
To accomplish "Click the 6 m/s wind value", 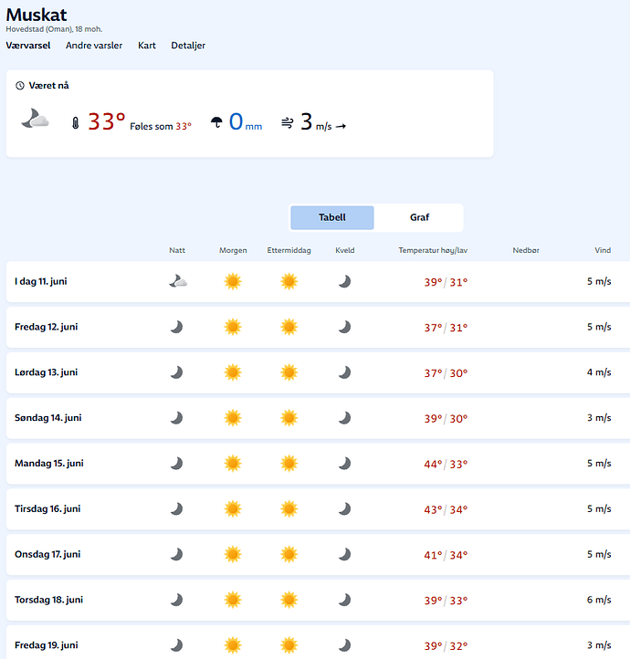I will click(x=599, y=600).
